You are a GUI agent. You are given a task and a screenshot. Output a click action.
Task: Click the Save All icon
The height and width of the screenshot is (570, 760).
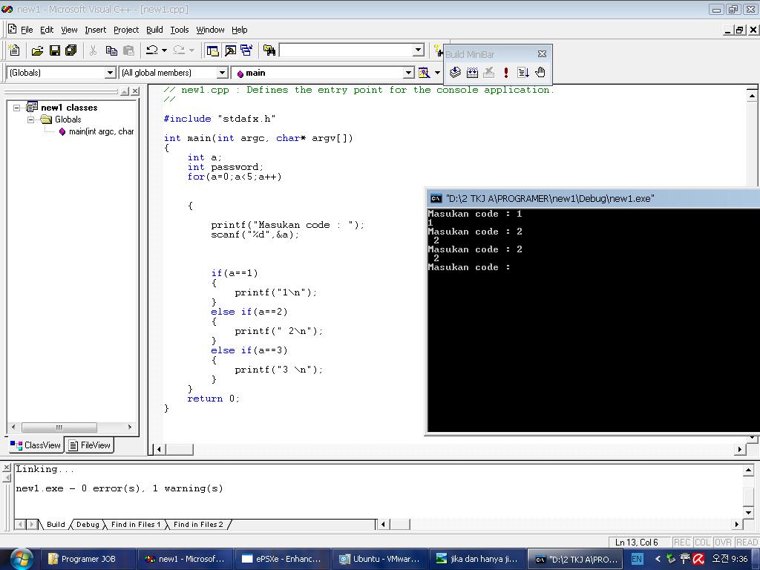71,50
